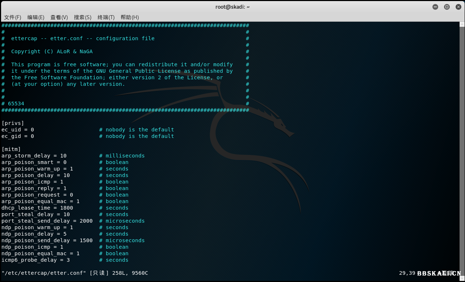Screen dimensions: 465x282
Task: Click the dhcp_lease_time = 1800 setting
Action: 37,208
